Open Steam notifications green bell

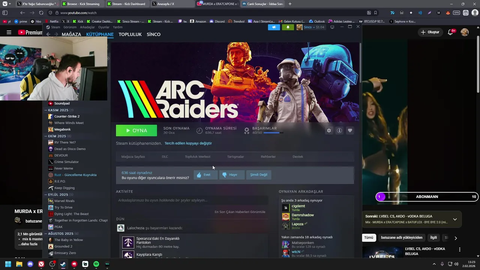coord(288,27)
